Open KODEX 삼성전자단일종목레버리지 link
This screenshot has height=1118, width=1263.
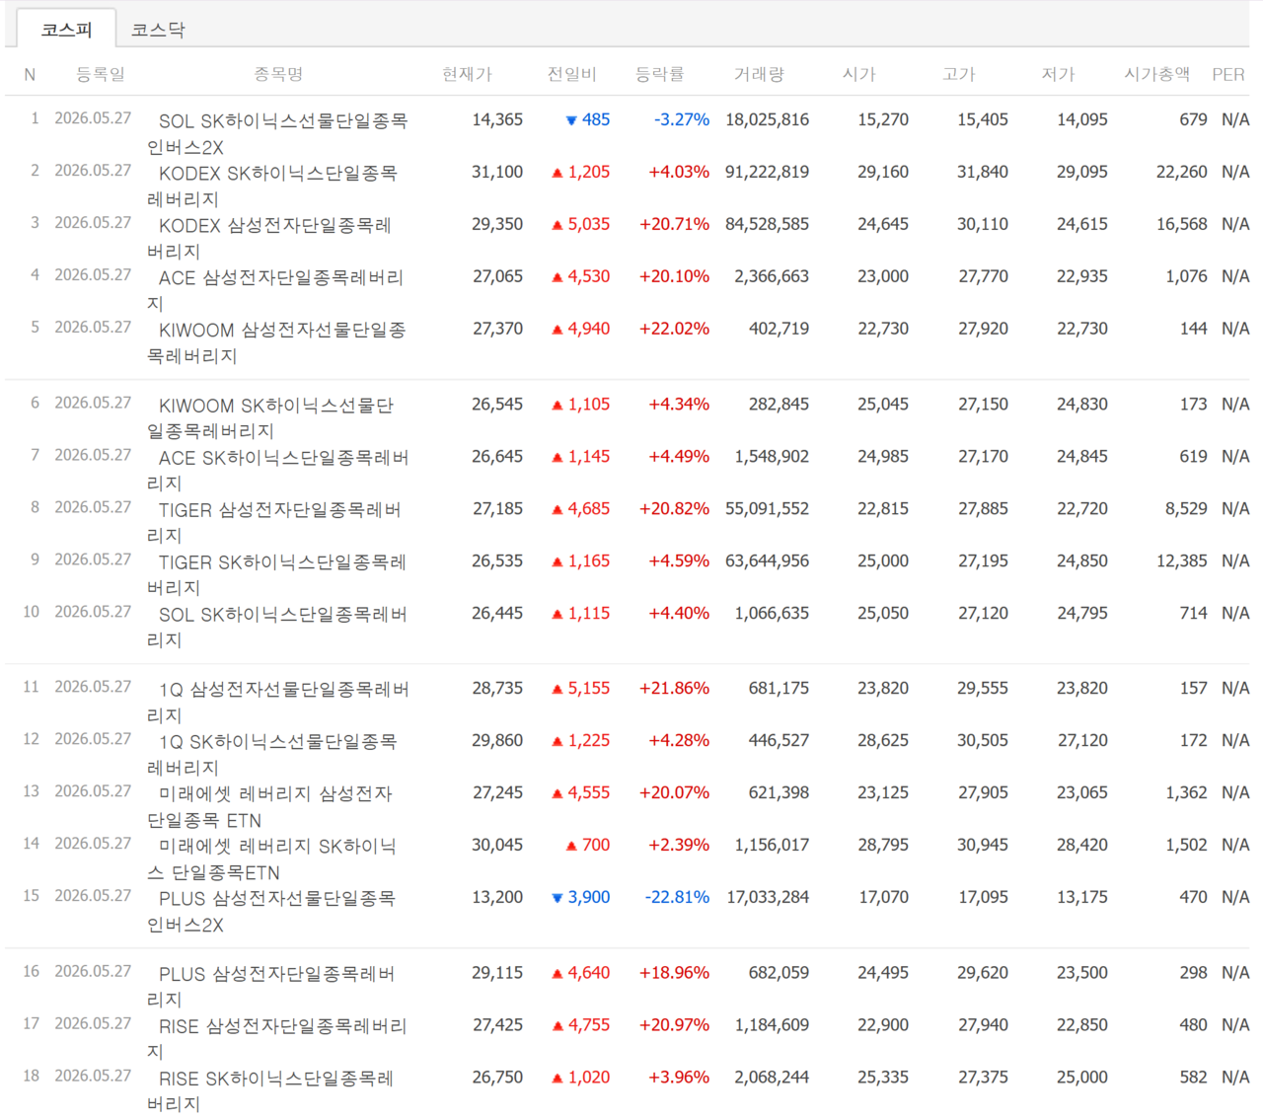(x=269, y=239)
